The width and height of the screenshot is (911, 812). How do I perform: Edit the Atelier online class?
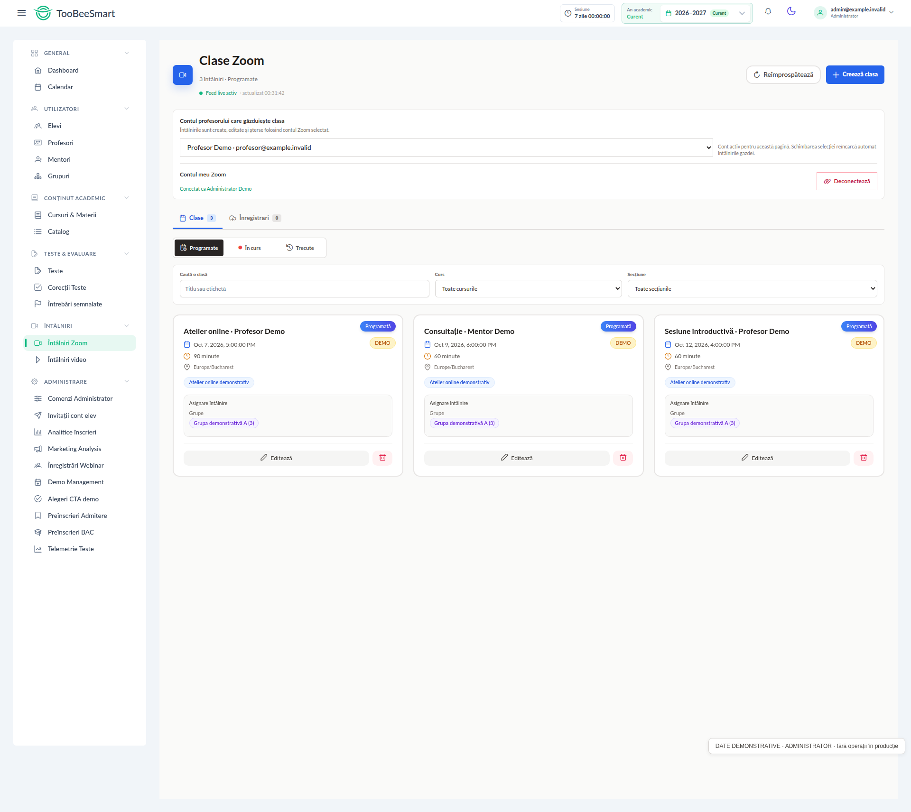click(276, 458)
